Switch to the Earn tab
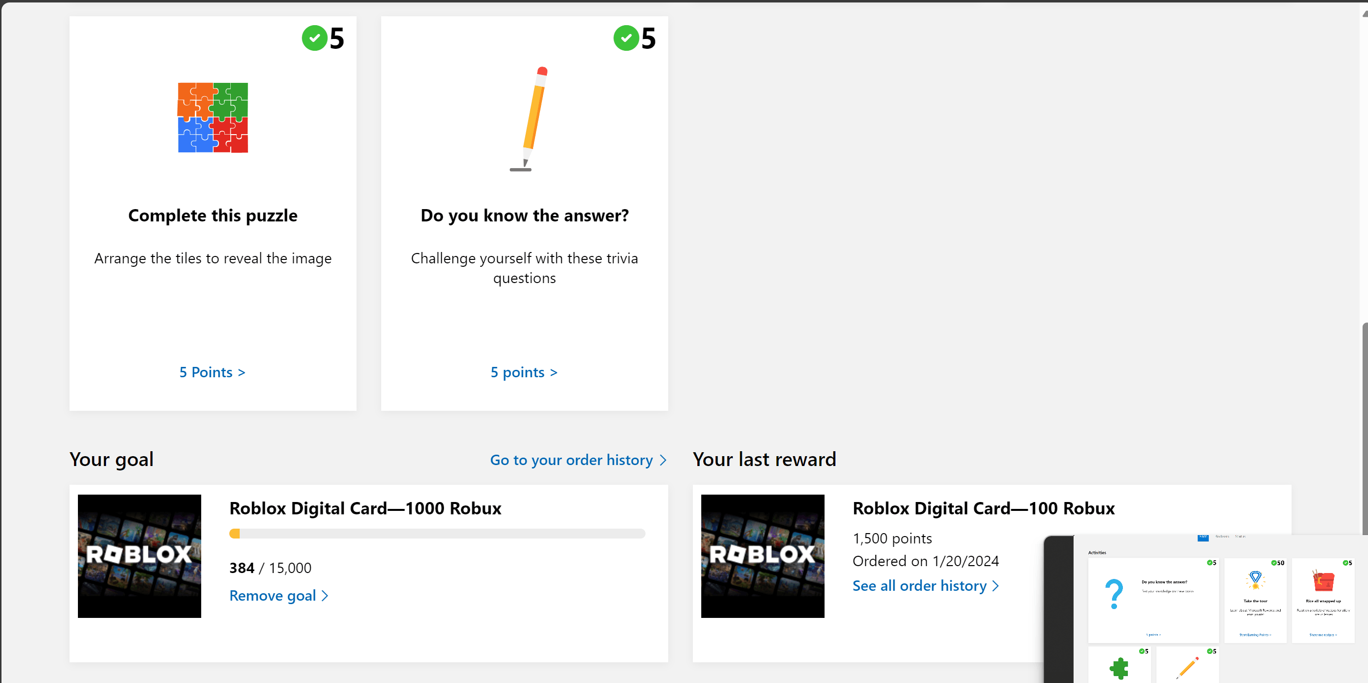Image resolution: width=1368 pixels, height=683 pixels. [1203, 538]
